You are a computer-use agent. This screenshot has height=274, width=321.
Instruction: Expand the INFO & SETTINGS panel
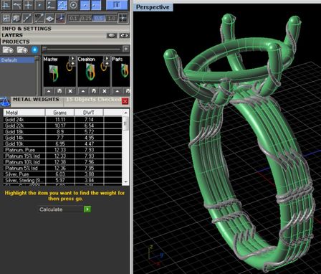(x=27, y=29)
